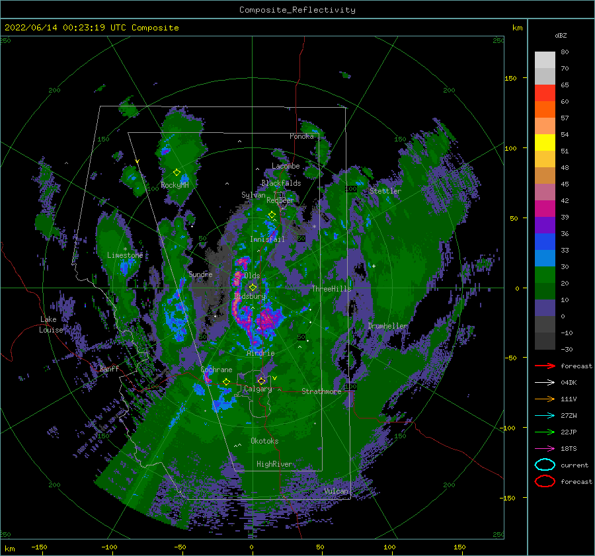595x556 pixels.
Task: Click the asterisk marker above Limestone label
Action: point(125,249)
